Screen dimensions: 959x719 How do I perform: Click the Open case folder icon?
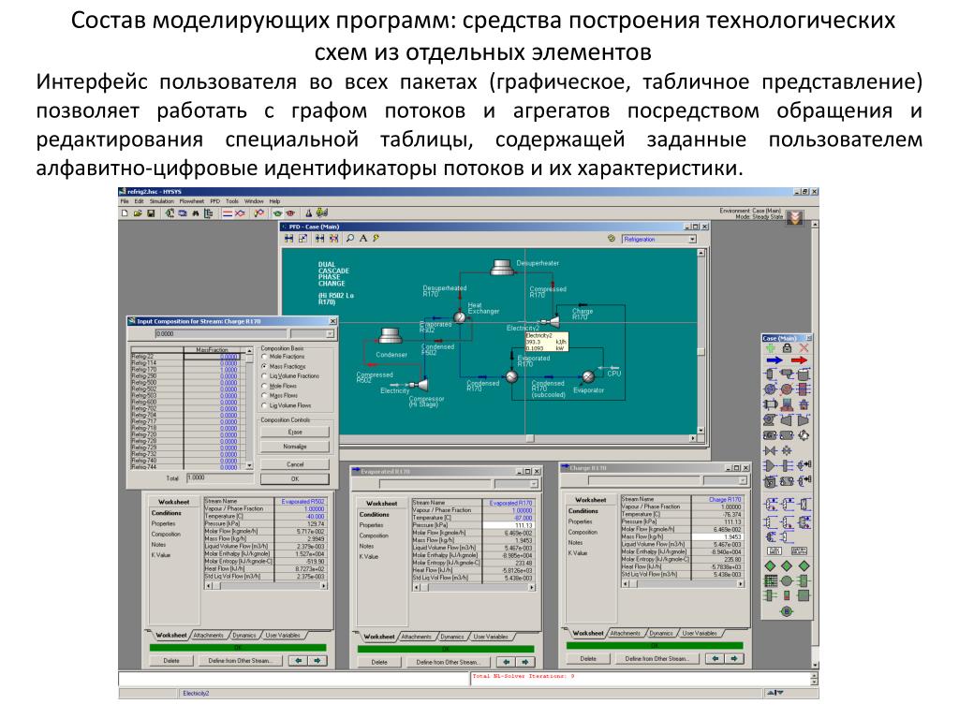[138, 213]
